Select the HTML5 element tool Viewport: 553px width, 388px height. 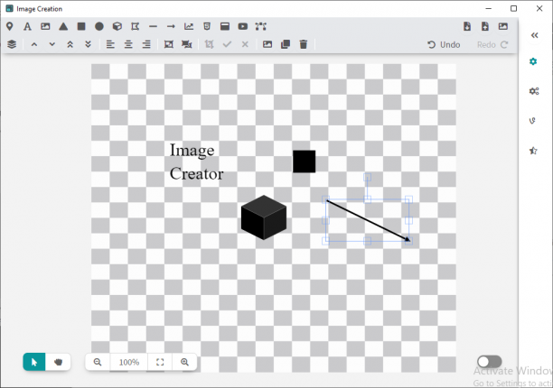(x=207, y=26)
